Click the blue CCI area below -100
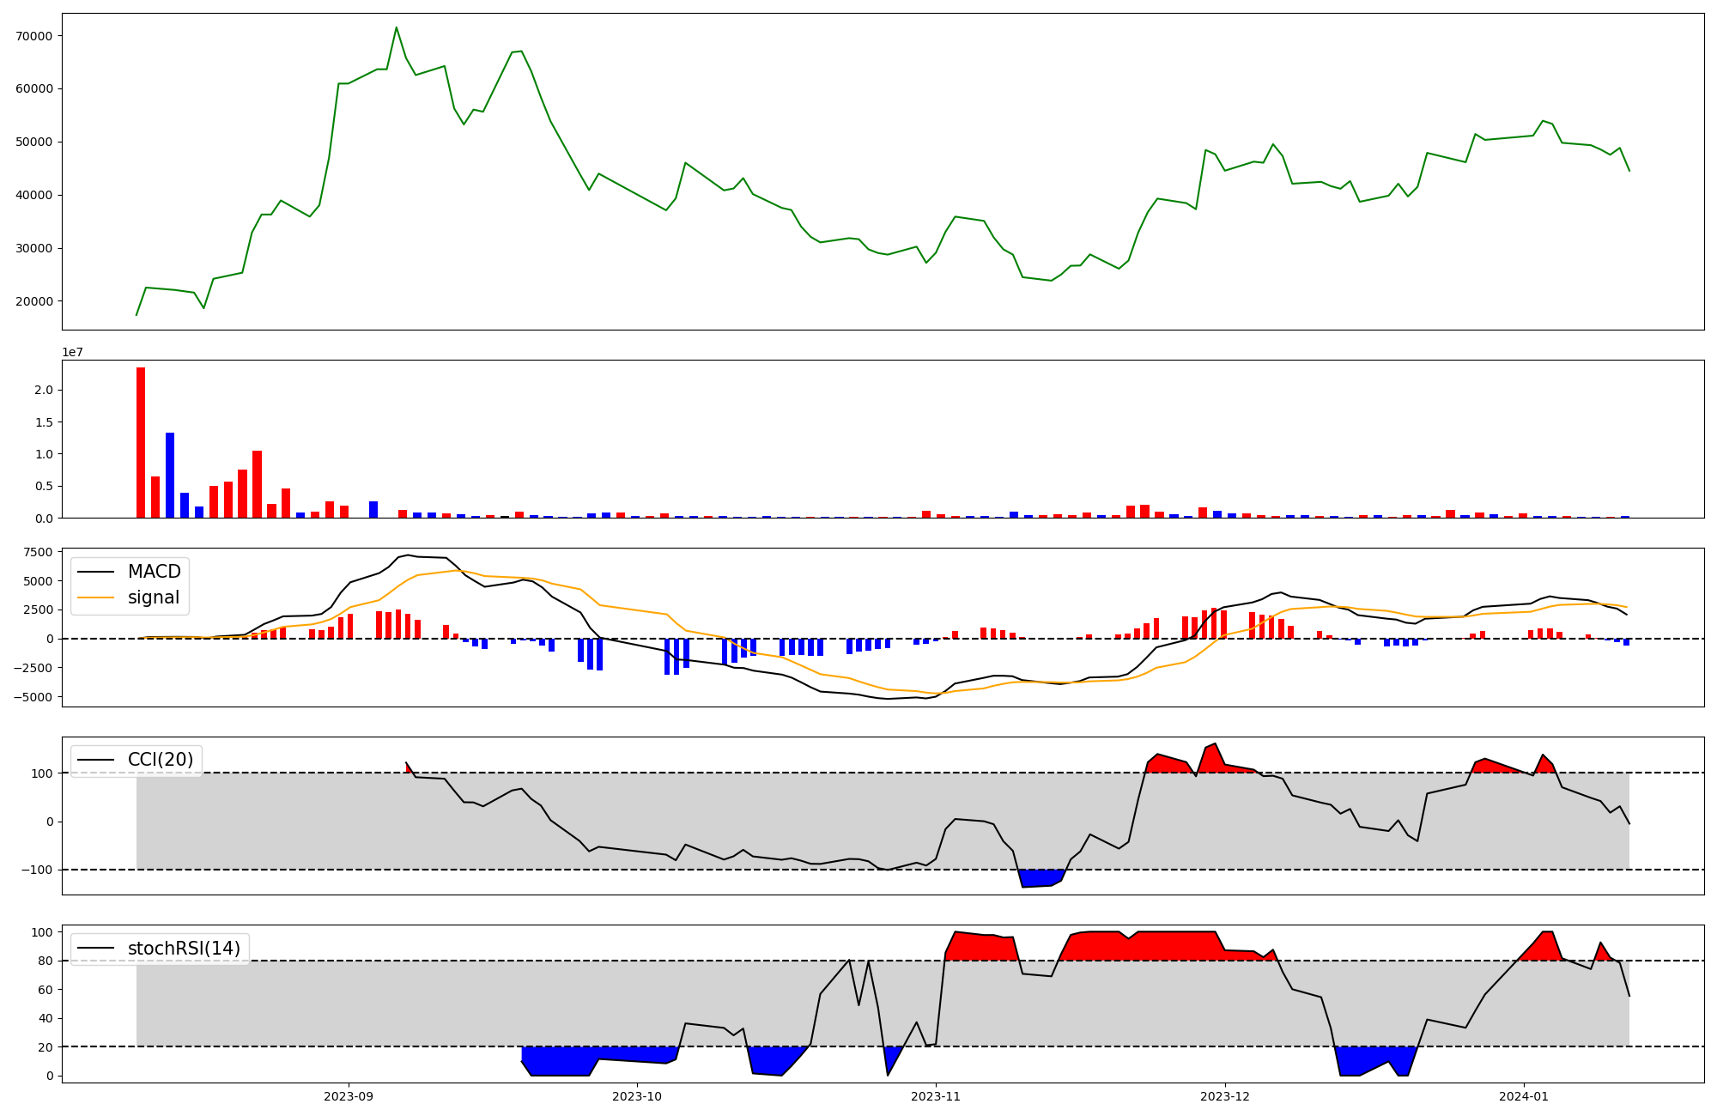Viewport: 1717px width, 1116px height. coord(1040,878)
